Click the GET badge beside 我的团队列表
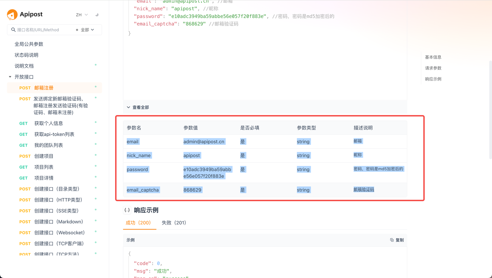The image size is (492, 278). click(23, 145)
